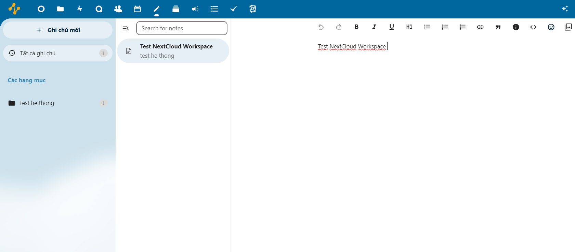Image resolution: width=575 pixels, height=252 pixels.
Task: Open the Announcements megaphone app
Action: 195,9
